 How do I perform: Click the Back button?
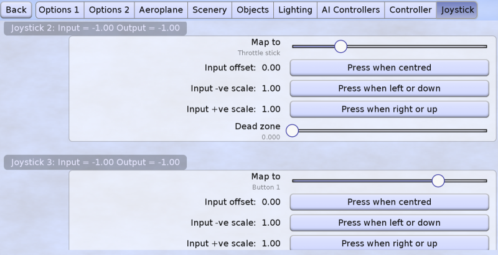[17, 10]
